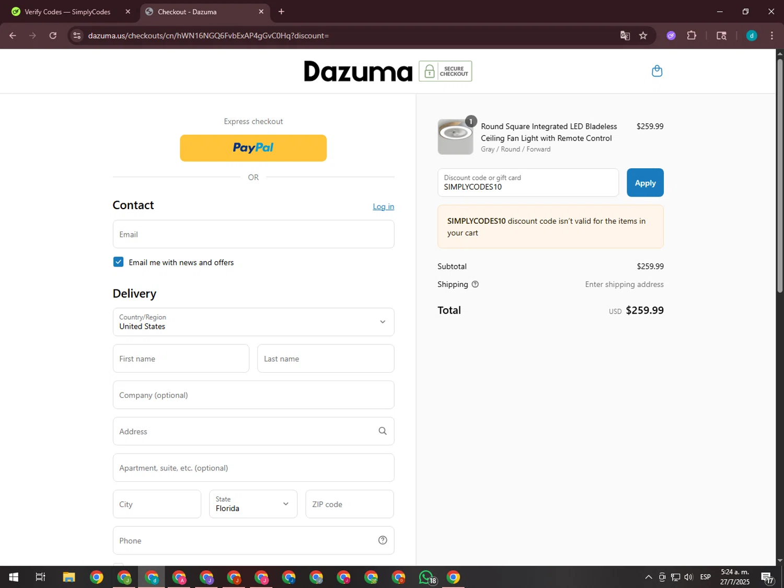Click the purple extension icon in toolbar
Viewport: 784px width, 588px height.
[671, 36]
